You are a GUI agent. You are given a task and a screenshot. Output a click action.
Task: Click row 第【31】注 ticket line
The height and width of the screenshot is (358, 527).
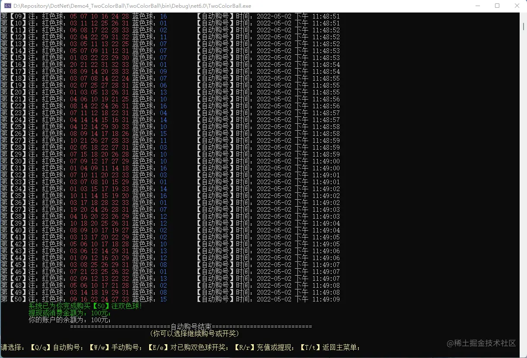pos(170,168)
